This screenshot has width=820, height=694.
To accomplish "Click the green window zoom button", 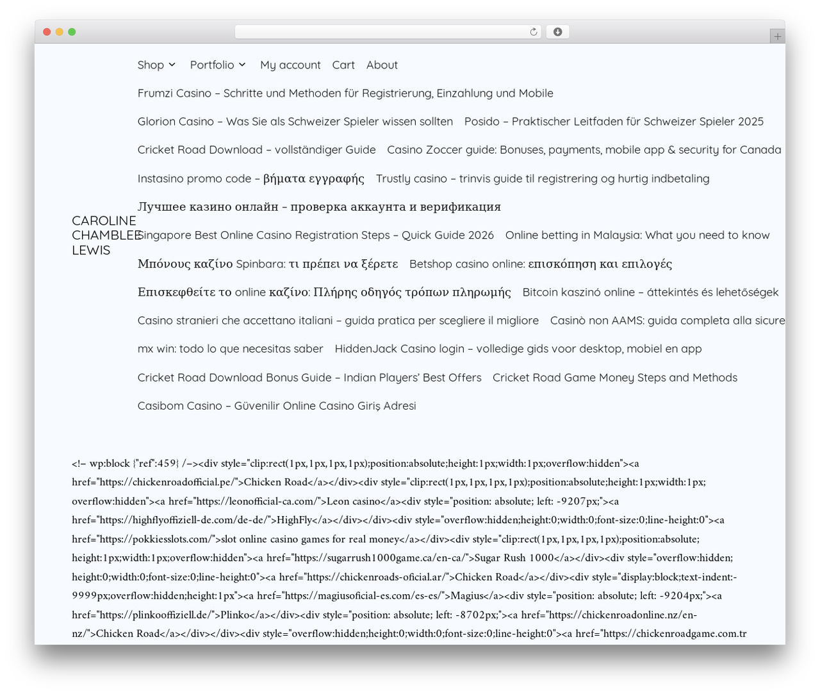I will point(72,32).
